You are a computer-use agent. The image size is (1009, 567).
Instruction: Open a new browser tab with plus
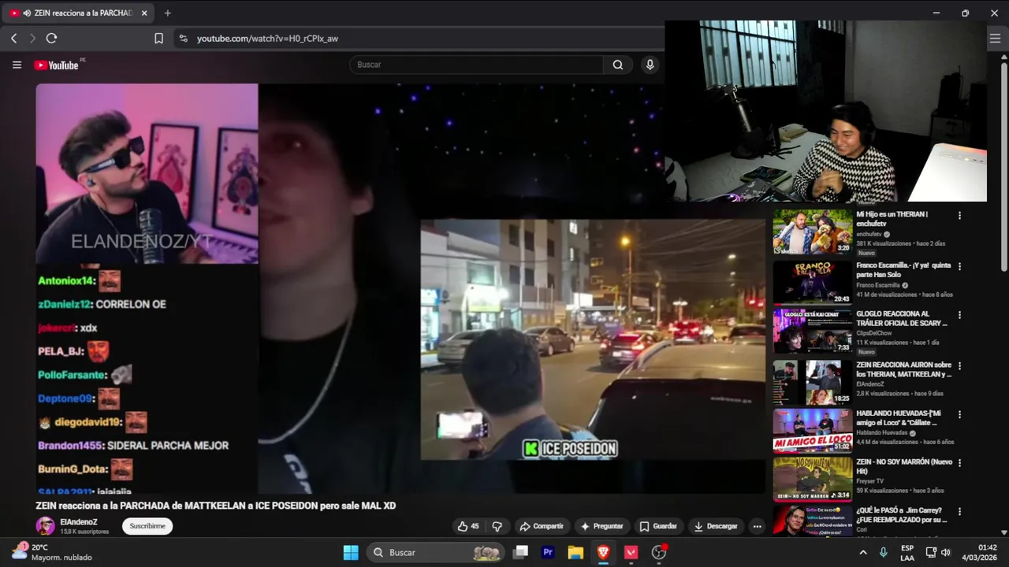pos(167,13)
